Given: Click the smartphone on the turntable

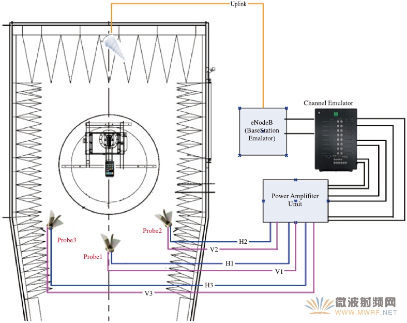Looking at the screenshot, I should click(110, 169).
